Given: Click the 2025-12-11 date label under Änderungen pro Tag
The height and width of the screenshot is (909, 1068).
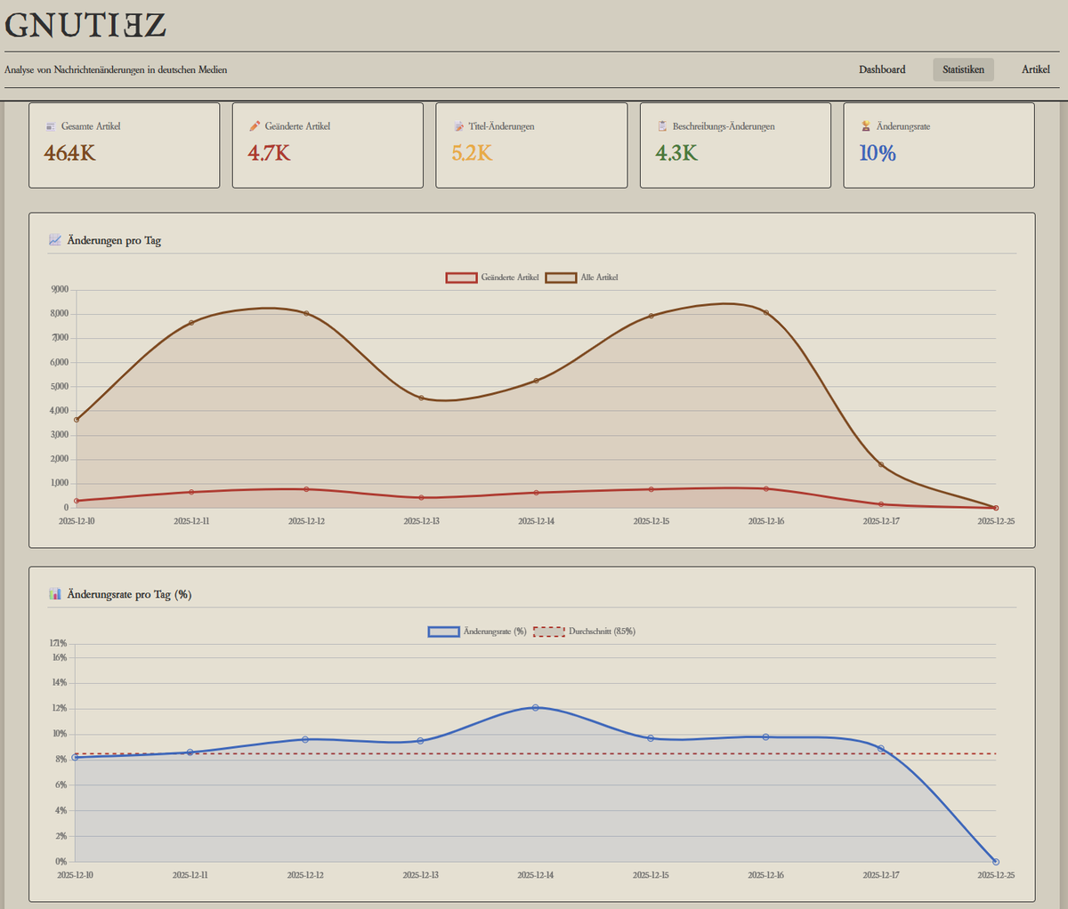Looking at the screenshot, I should tap(191, 521).
